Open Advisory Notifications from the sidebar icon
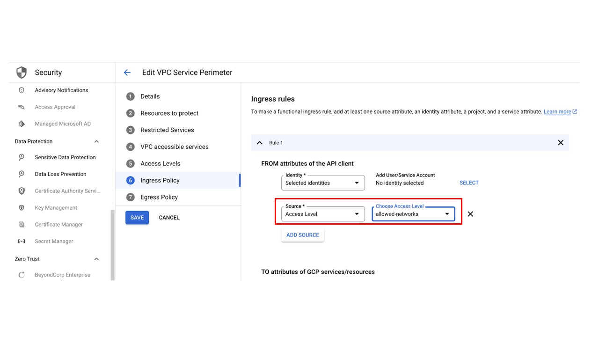This screenshot has width=599, height=337. tap(22, 90)
